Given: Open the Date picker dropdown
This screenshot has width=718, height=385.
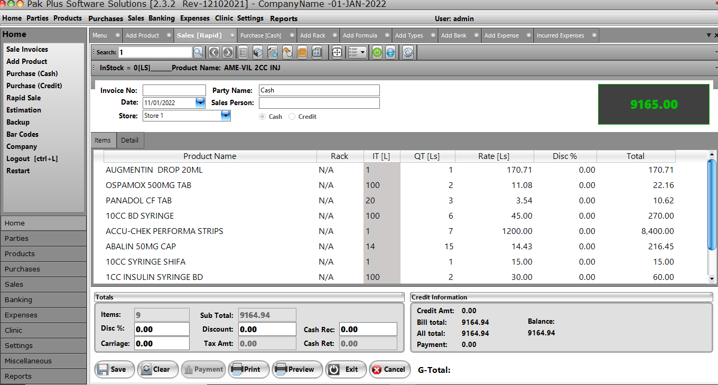Looking at the screenshot, I should point(200,103).
